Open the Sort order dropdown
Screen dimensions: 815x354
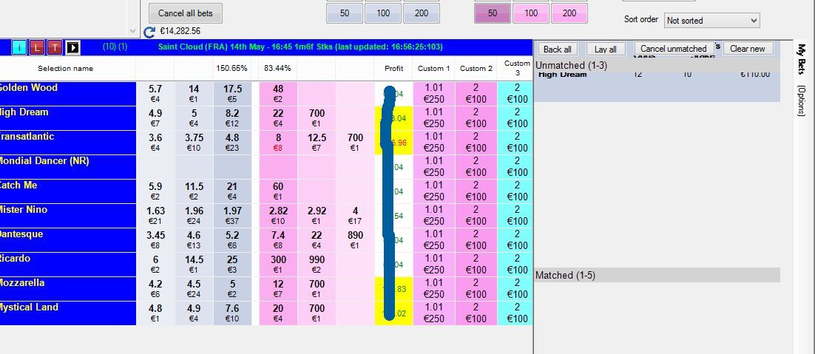(711, 21)
